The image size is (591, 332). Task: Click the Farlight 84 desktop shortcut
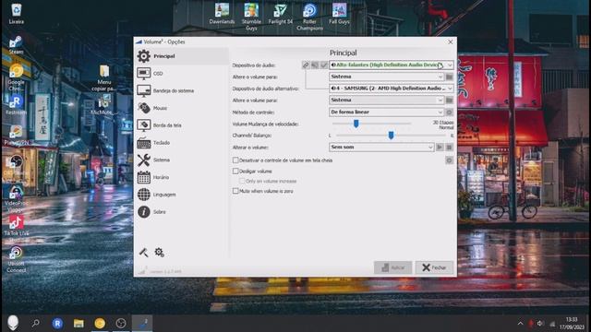click(x=281, y=14)
